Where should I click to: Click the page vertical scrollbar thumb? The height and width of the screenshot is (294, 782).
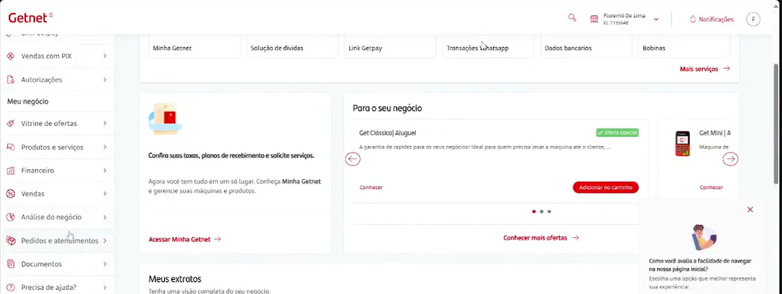(x=776, y=123)
